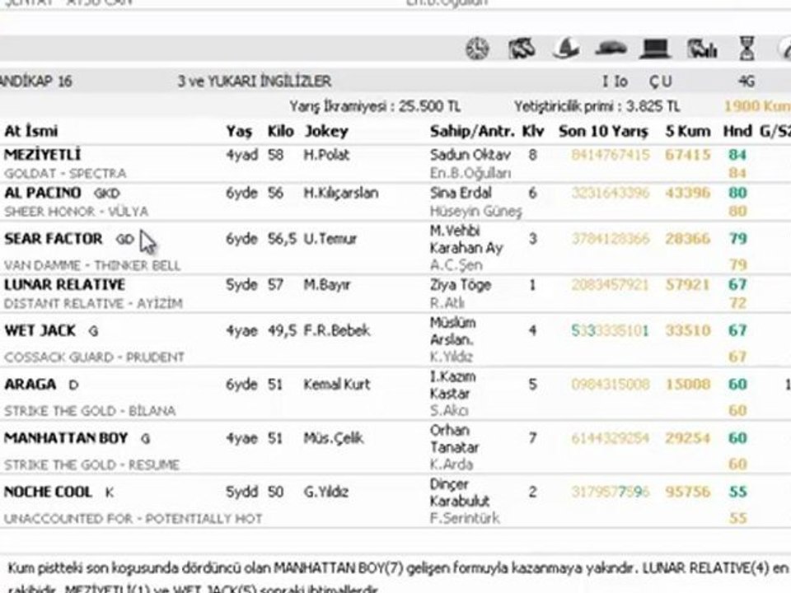Click pedigree COSSACK GUARD - PRUDENT
The width and height of the screenshot is (791, 593).
94,357
